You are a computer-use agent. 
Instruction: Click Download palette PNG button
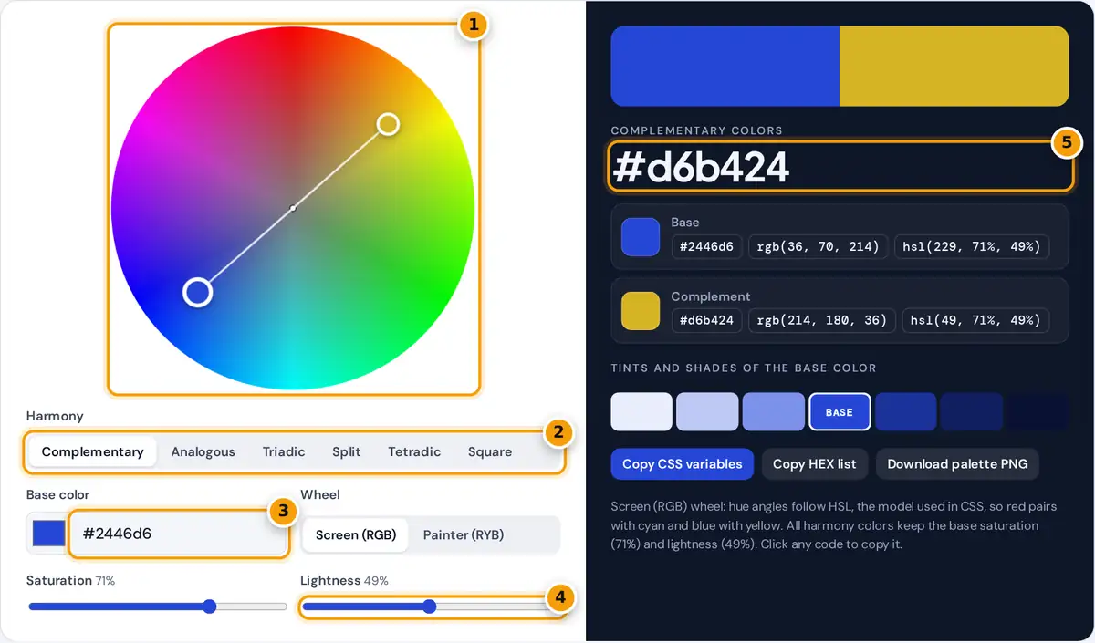pos(957,463)
